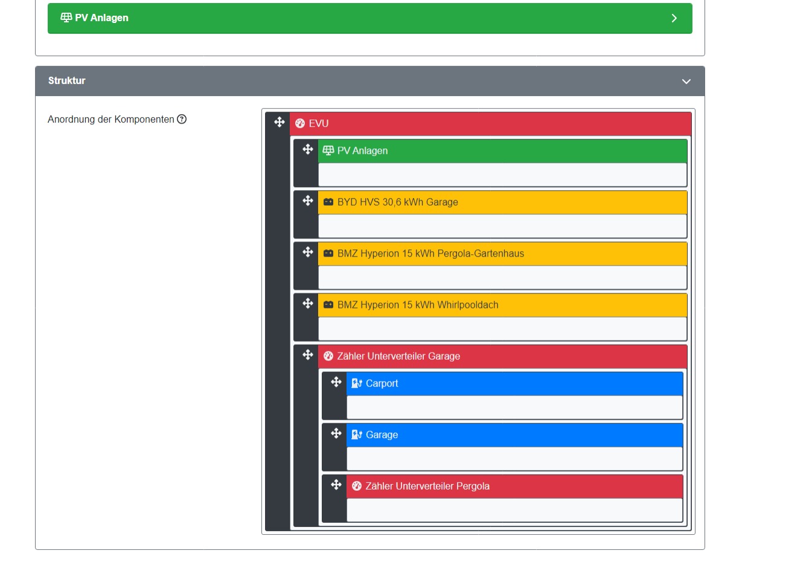
Task: Select the Carport charge point entry
Action: (x=382, y=384)
